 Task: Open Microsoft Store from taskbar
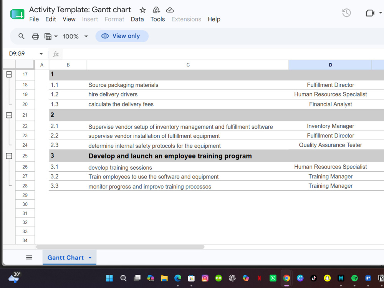[x=191, y=278]
